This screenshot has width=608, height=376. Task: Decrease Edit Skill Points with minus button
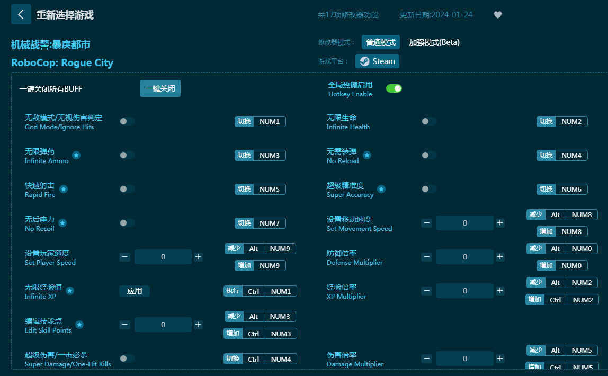[125, 325]
